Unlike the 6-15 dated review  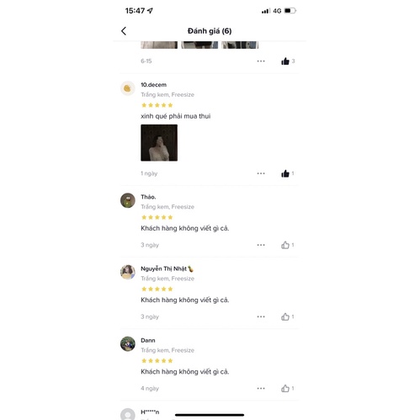point(285,61)
